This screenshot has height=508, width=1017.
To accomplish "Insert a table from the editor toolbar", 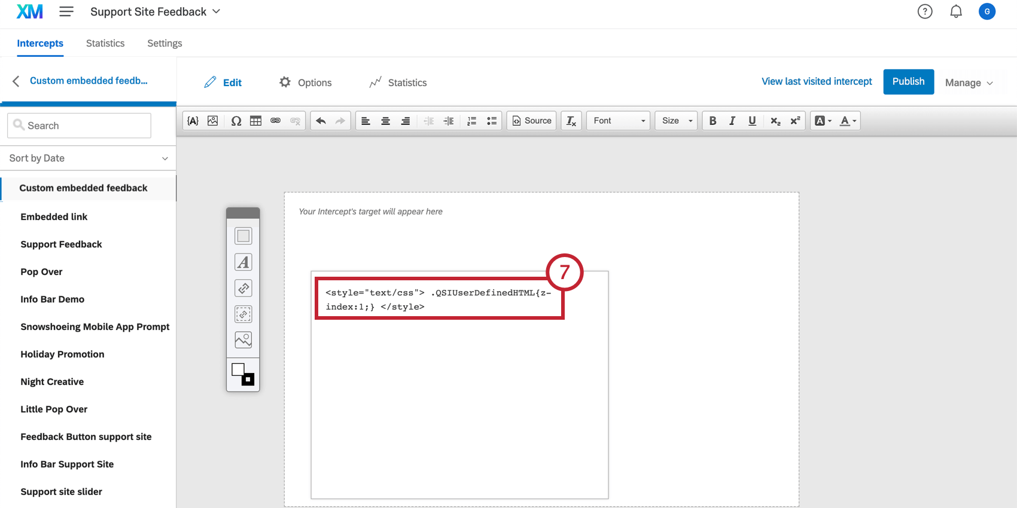I will tap(255, 121).
